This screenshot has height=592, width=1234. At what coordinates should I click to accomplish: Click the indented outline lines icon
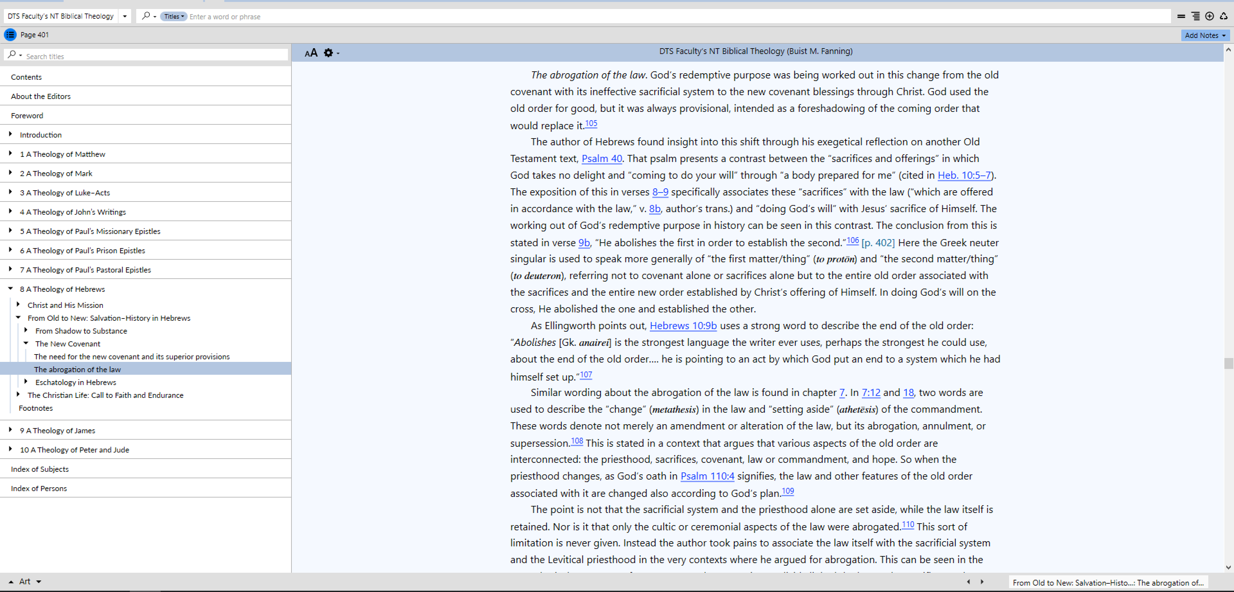[1196, 16]
